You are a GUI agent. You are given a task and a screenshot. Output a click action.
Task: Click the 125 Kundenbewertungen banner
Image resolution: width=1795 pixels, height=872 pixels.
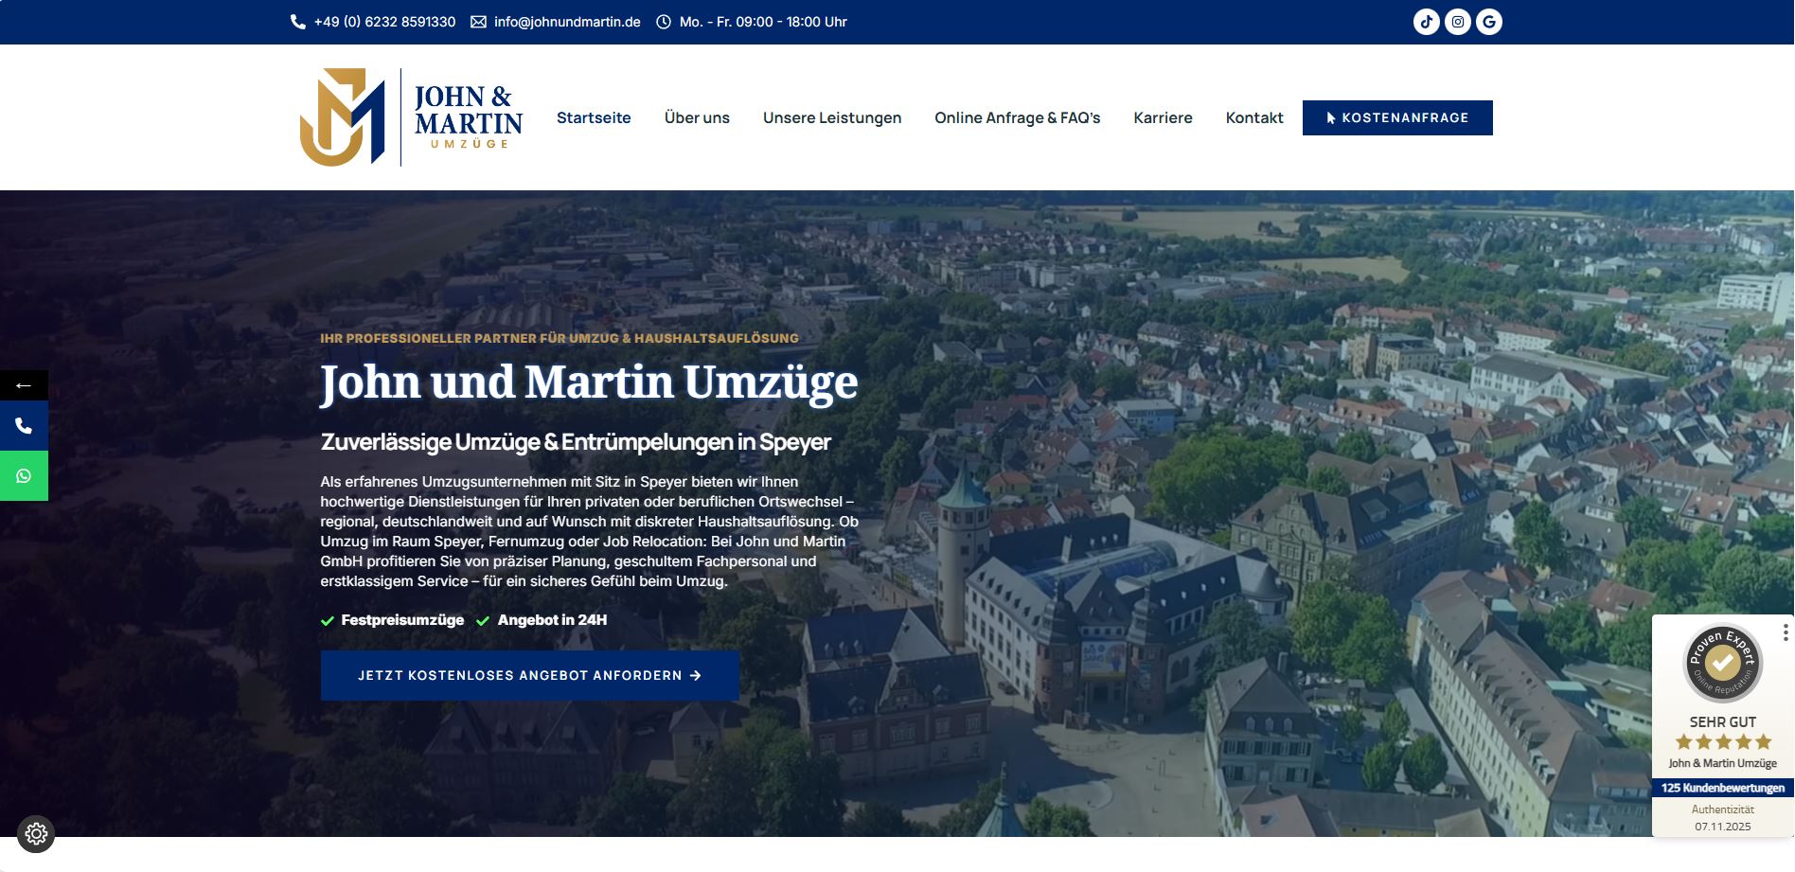click(1723, 788)
